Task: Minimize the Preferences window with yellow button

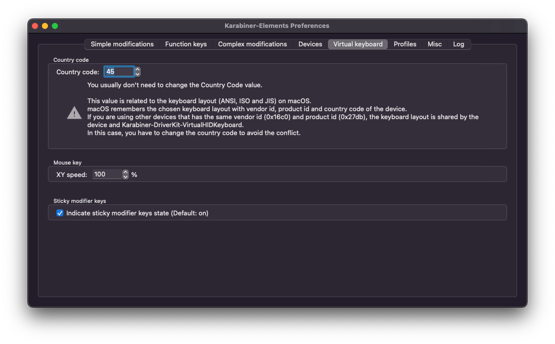Action: pyautogui.click(x=45, y=26)
